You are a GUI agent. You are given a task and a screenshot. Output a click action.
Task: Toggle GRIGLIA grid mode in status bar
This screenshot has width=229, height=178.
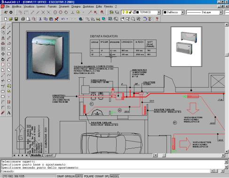[x=70, y=176]
